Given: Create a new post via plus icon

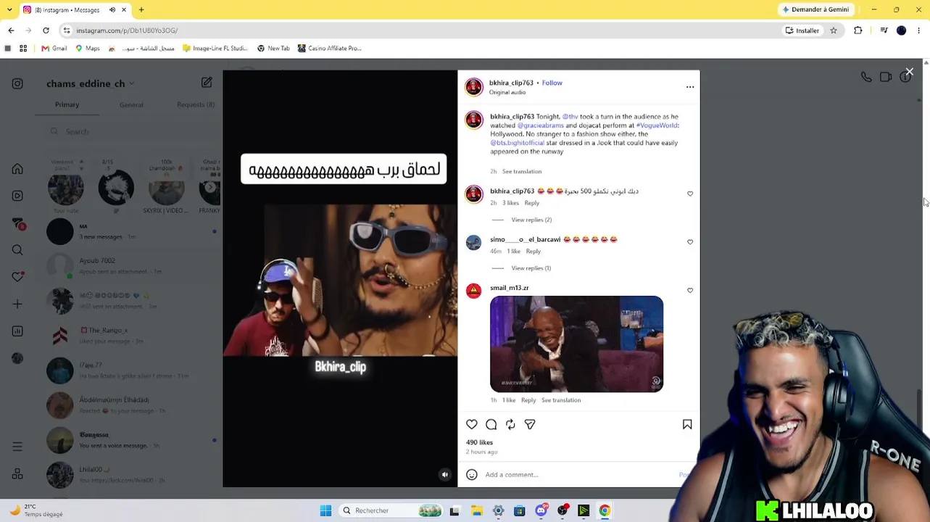Looking at the screenshot, I should coord(17,304).
